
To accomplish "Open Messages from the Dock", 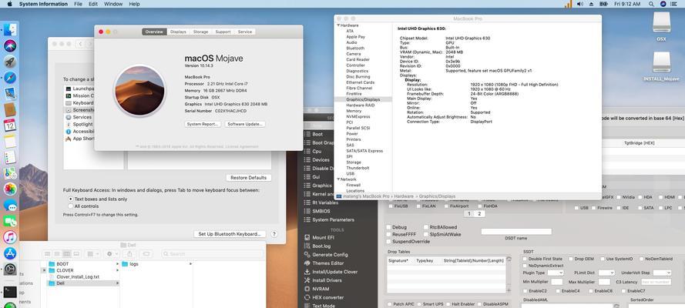I will [10, 206].
